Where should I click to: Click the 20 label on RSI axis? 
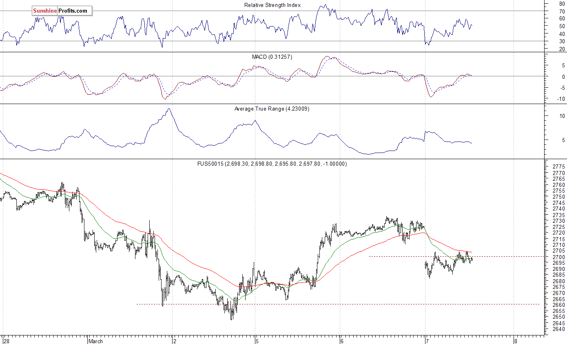[562, 49]
